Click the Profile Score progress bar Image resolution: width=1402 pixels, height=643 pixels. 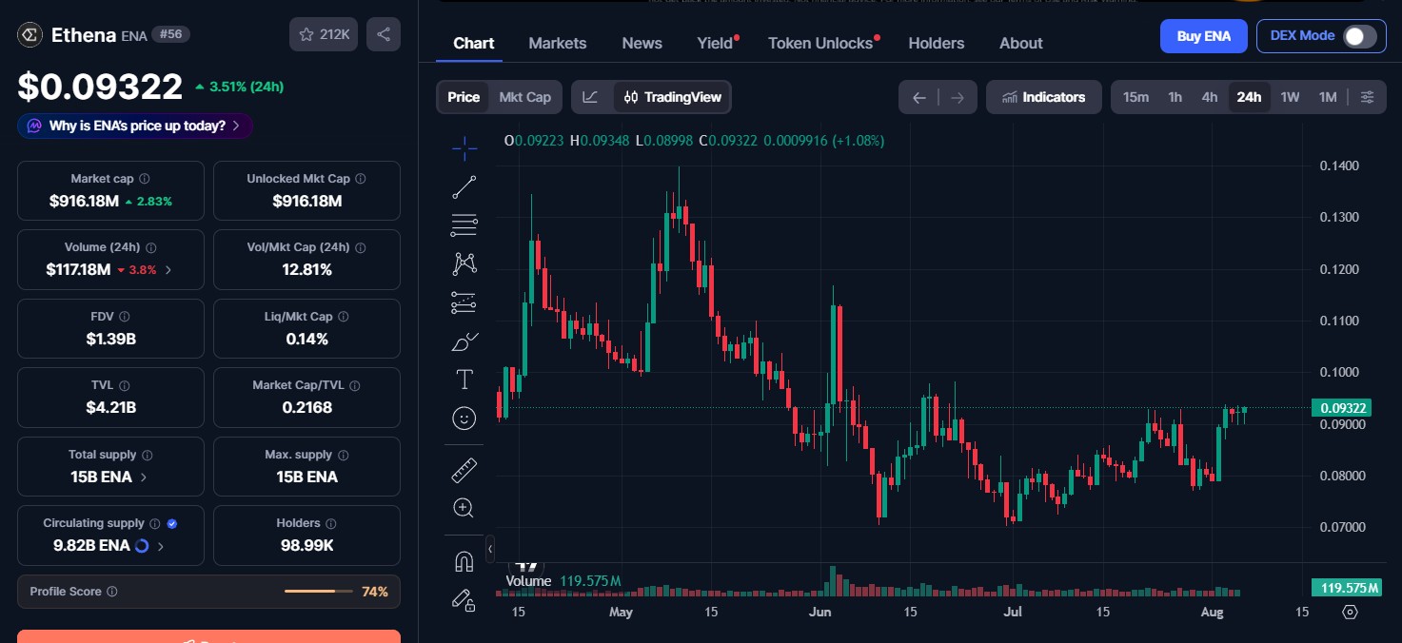318,592
